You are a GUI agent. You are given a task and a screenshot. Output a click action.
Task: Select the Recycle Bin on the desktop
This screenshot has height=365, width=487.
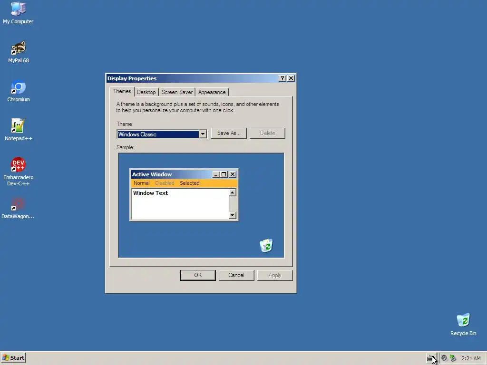tap(463, 324)
